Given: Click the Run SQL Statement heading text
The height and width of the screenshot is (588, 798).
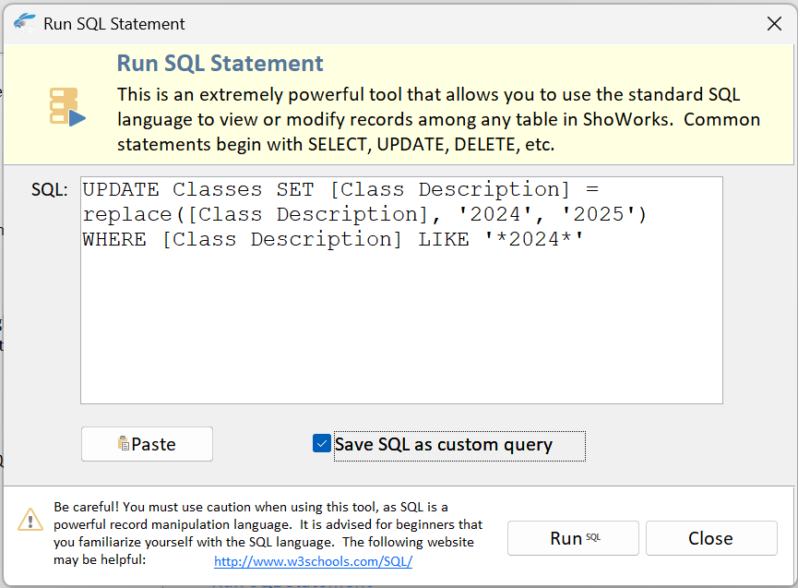Looking at the screenshot, I should coord(219,63).
